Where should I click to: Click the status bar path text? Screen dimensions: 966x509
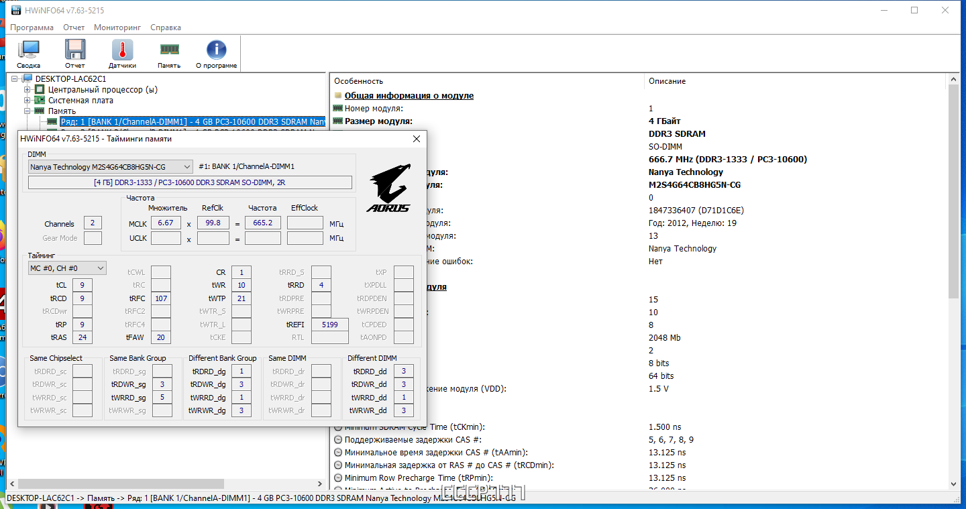pos(262,498)
